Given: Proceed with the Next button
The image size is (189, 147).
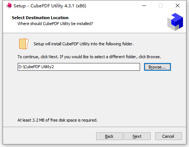Looking at the screenshot, I should (137, 136).
